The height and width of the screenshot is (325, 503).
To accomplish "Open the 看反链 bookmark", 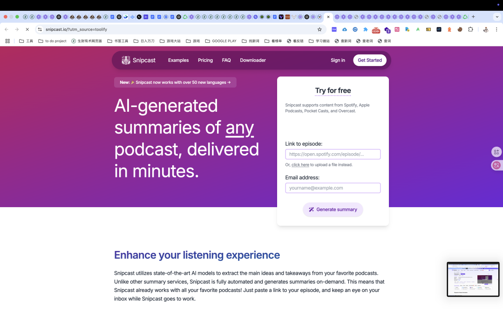I will [295, 41].
